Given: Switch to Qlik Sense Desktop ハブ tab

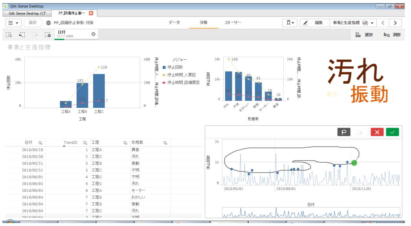Looking at the screenshot, I should (x=27, y=13).
